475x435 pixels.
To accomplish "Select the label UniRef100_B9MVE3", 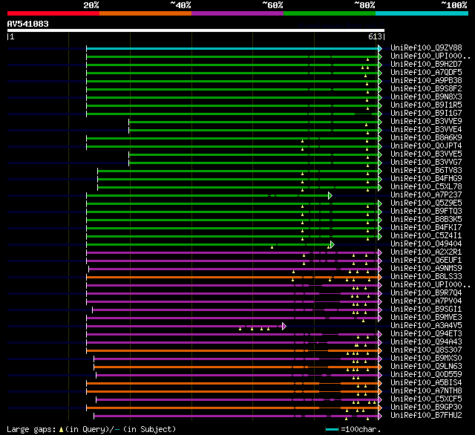I will tap(426, 318).
